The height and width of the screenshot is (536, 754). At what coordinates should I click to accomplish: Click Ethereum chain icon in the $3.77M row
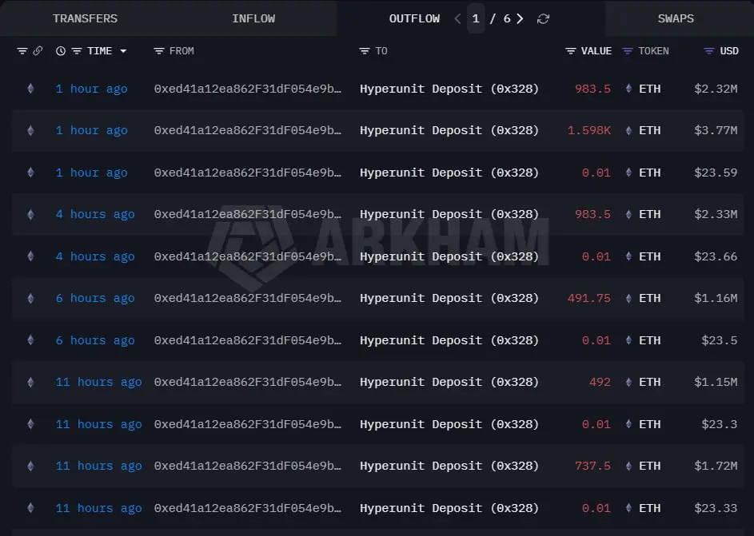point(30,130)
